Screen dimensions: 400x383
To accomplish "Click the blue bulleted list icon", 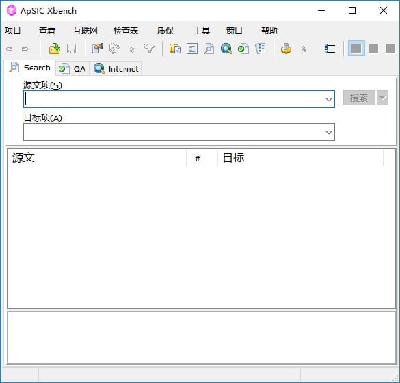I will (x=330, y=49).
